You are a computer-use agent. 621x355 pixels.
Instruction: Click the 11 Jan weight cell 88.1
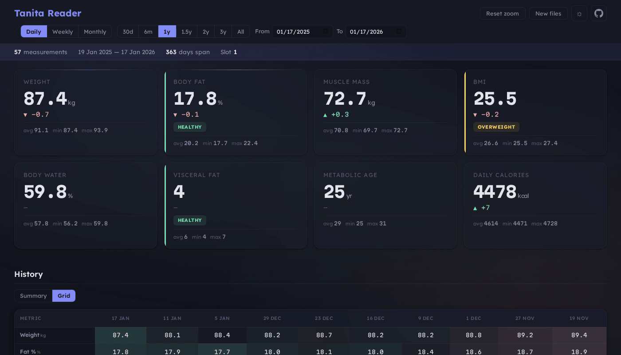172,335
